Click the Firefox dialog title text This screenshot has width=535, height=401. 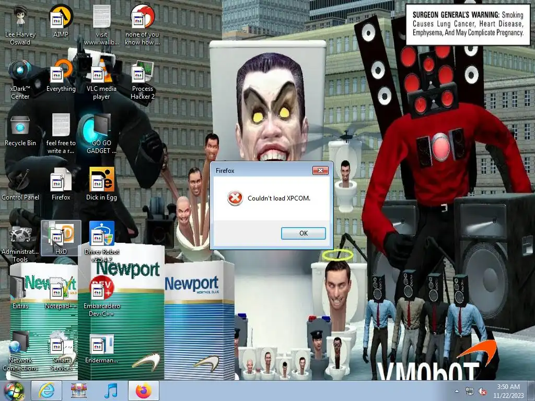pyautogui.click(x=225, y=171)
